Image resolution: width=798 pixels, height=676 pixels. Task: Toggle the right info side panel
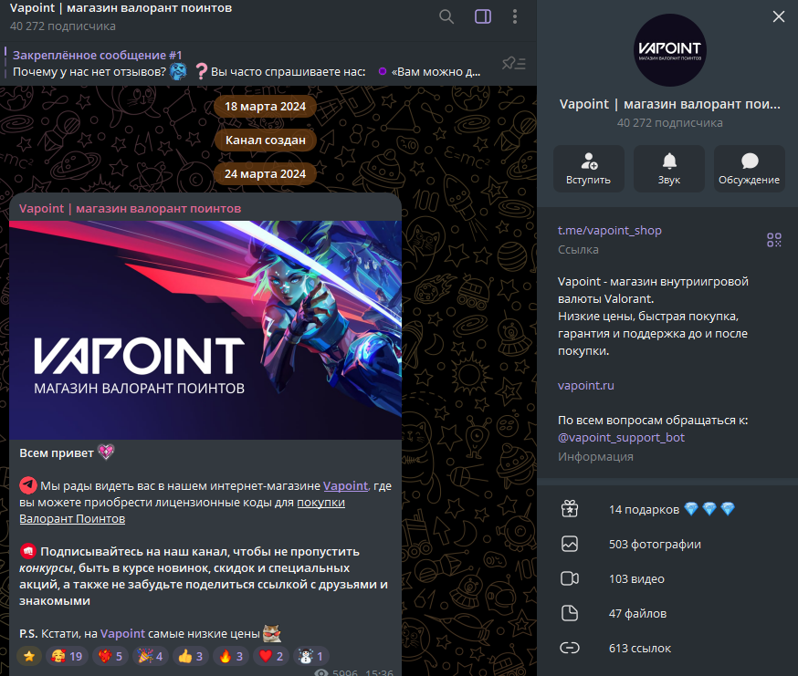click(x=483, y=16)
